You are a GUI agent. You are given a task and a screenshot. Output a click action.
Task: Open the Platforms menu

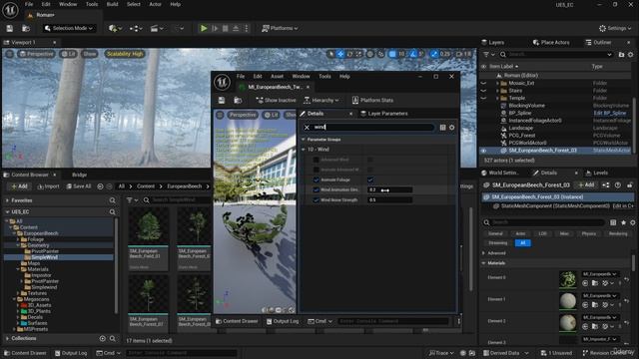click(x=280, y=28)
